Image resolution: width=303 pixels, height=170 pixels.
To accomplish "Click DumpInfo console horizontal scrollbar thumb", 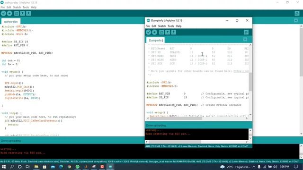I will (175, 142).
